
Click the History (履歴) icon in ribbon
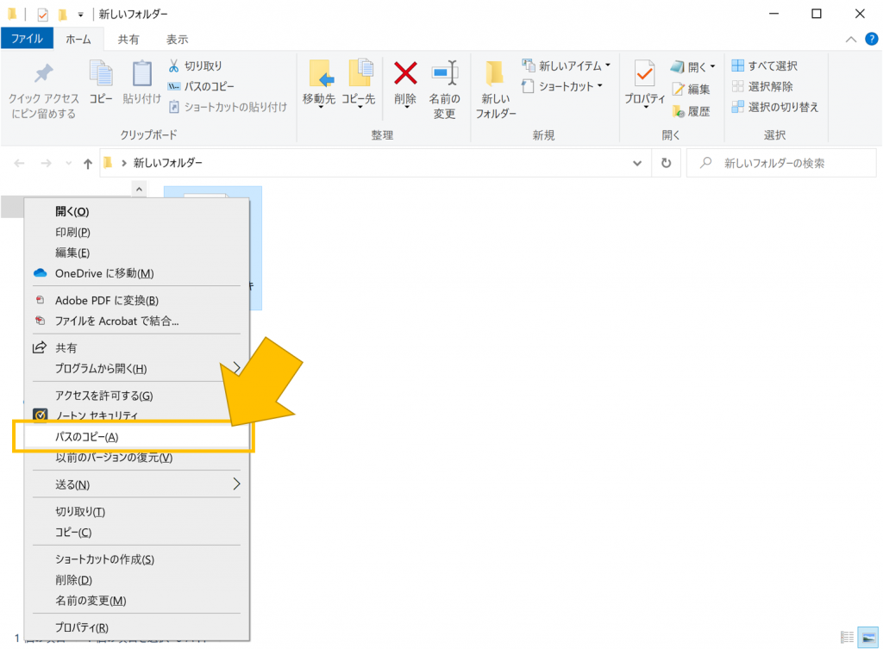point(679,111)
